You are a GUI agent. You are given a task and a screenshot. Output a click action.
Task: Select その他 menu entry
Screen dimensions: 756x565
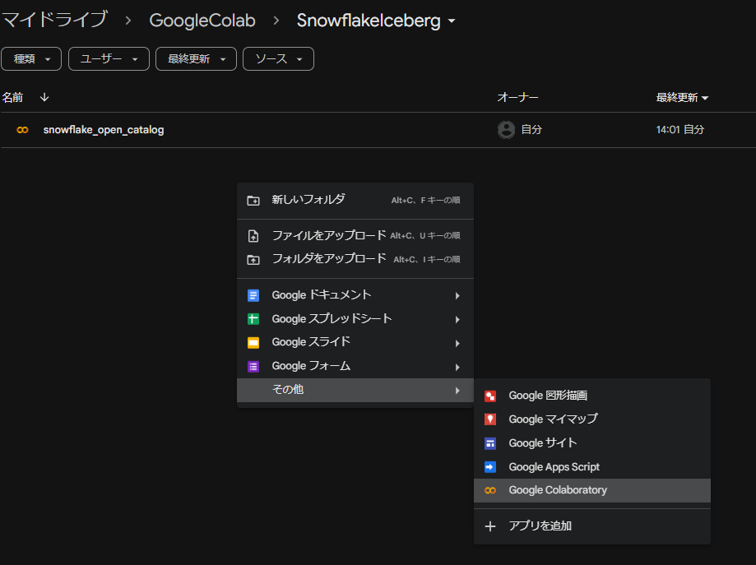355,390
